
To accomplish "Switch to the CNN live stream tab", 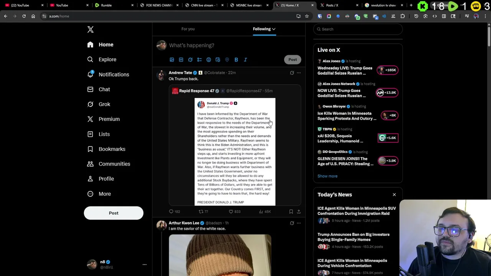I will 203,5.
